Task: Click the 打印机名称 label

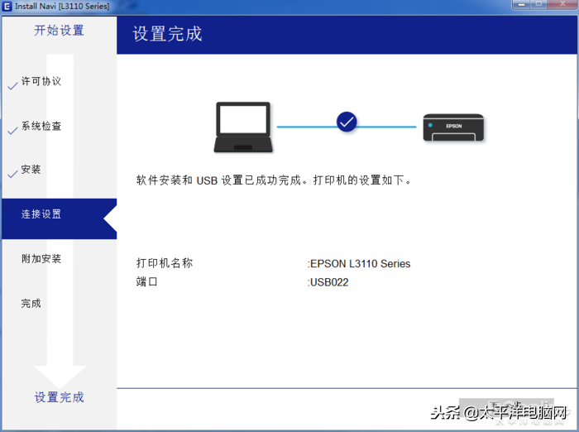Action: click(x=165, y=263)
